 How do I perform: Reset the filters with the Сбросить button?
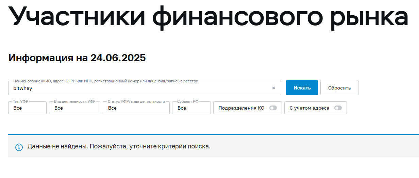coord(339,88)
